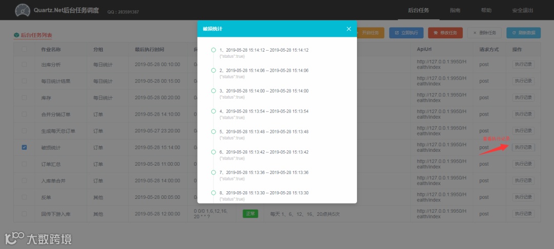Open 执行记录 for 合并分销订单 row
This screenshot has height=249, width=554.
523,114
